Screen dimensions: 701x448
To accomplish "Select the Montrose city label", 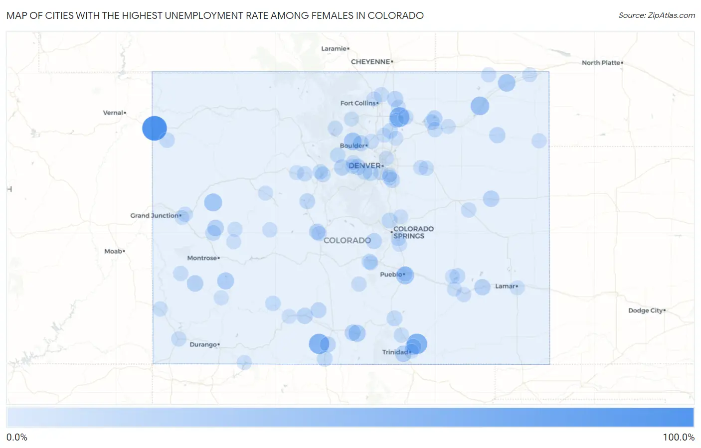I will point(203,258).
